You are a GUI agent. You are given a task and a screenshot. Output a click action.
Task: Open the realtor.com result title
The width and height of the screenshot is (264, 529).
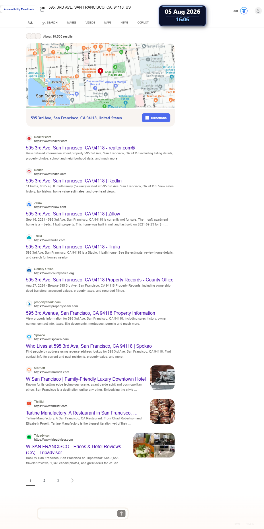pyautogui.click(x=80, y=148)
